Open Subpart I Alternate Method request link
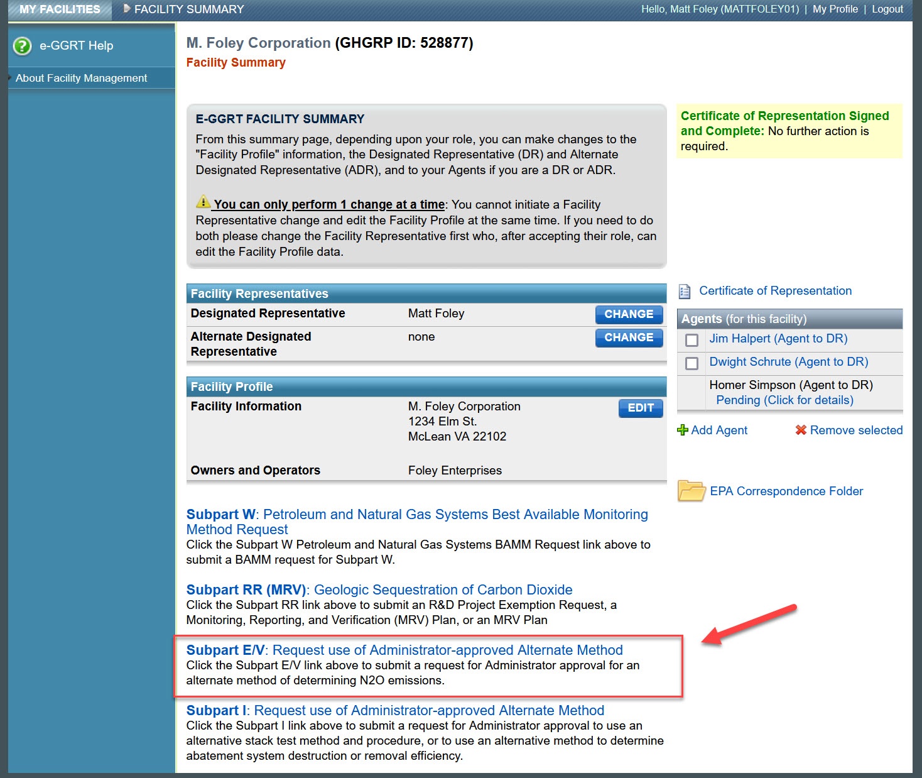This screenshot has width=922, height=778. (395, 710)
